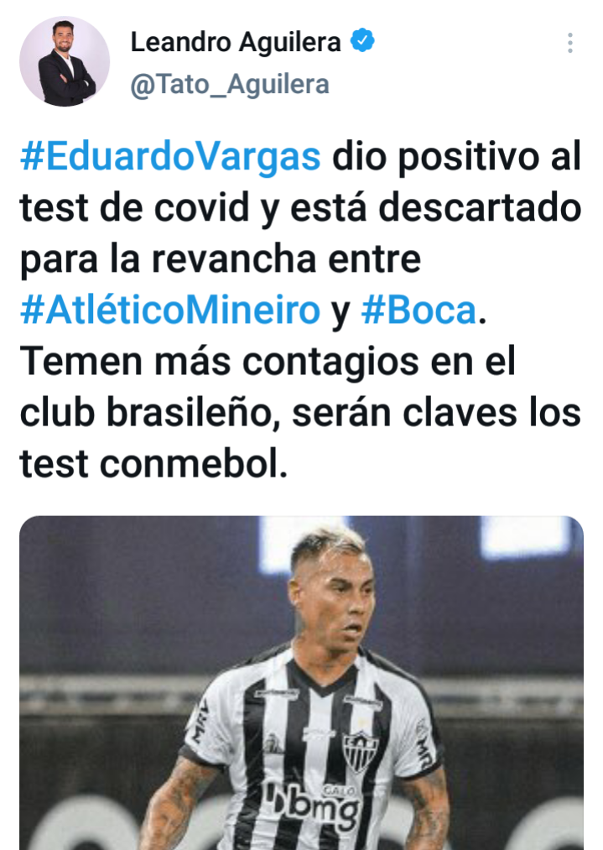This screenshot has height=850, width=603.
Task: Open Leandro Aguilera's profile avatar
Action: (x=65, y=61)
